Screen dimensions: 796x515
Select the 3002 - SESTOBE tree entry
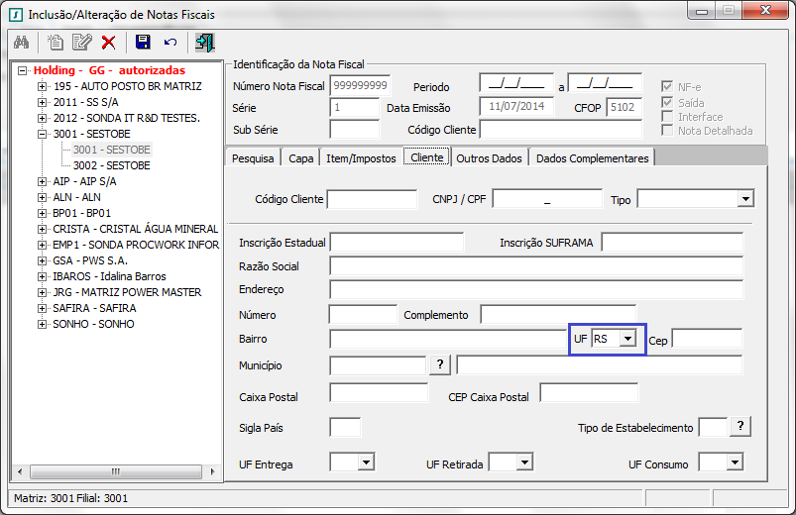(111, 165)
